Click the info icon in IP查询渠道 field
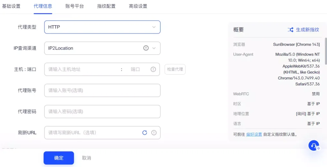 146,48
